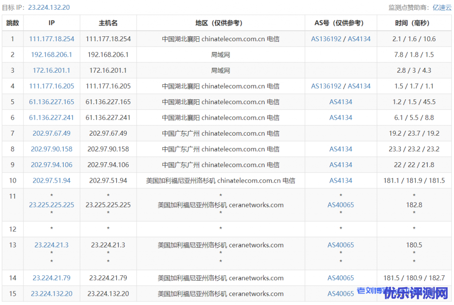Click the 跳数 column header
This screenshot has width=454, height=305.
pyautogui.click(x=12, y=23)
